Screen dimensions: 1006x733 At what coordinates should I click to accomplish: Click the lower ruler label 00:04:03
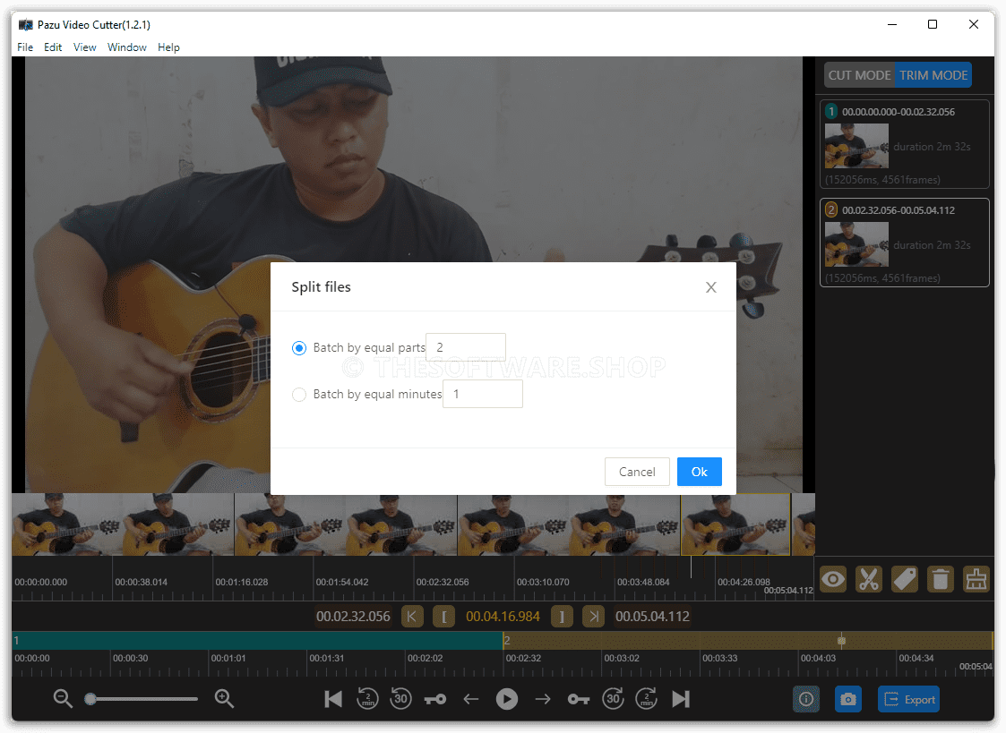[818, 658]
